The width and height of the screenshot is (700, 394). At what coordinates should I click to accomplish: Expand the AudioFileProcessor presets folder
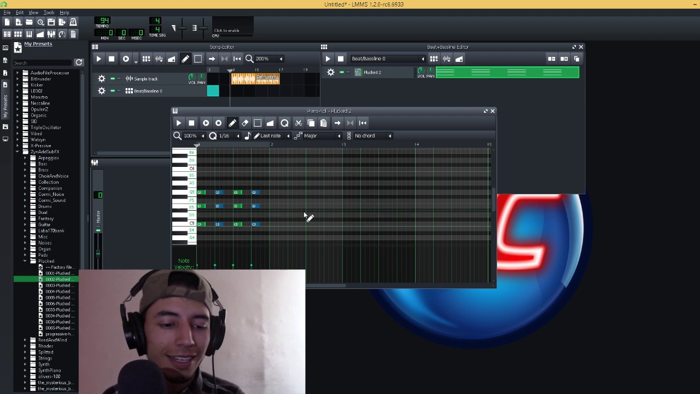click(x=17, y=73)
